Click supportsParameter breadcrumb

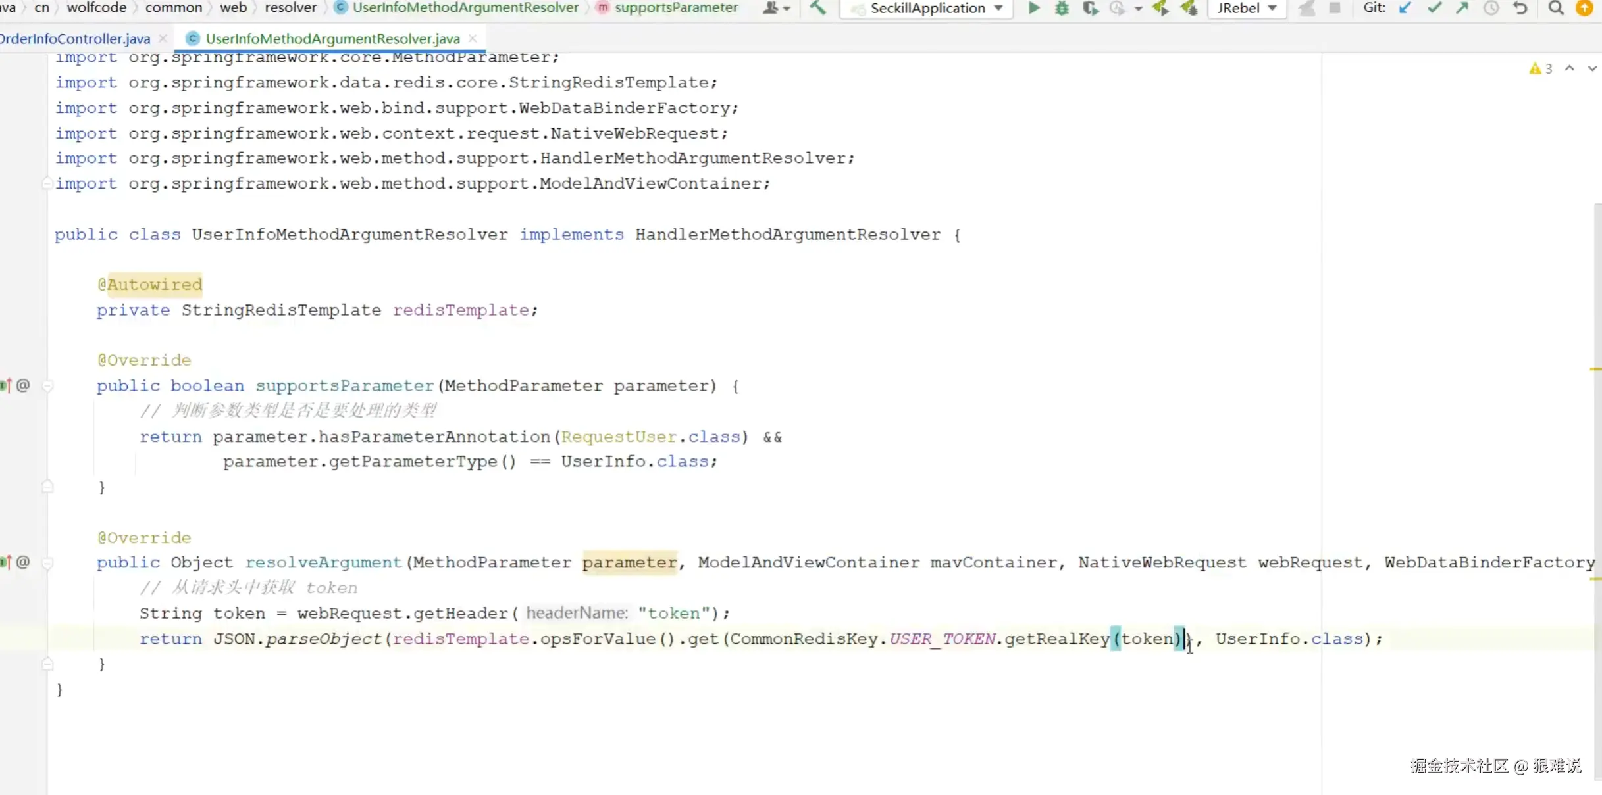coord(675,8)
